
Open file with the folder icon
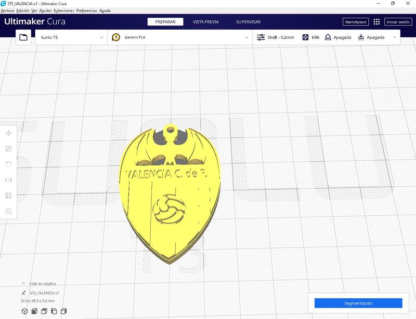(23, 37)
